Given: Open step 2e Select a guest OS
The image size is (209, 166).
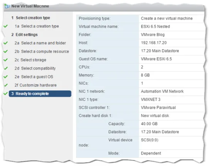Looking at the screenshot, I should tap(34, 77).
